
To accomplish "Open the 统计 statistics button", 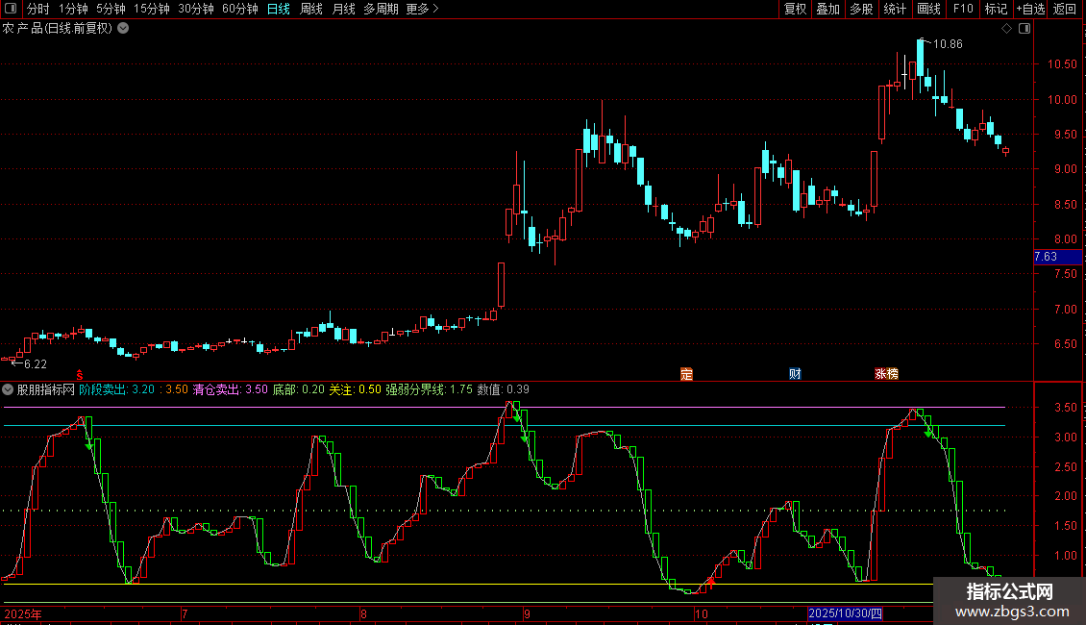I will click(894, 9).
